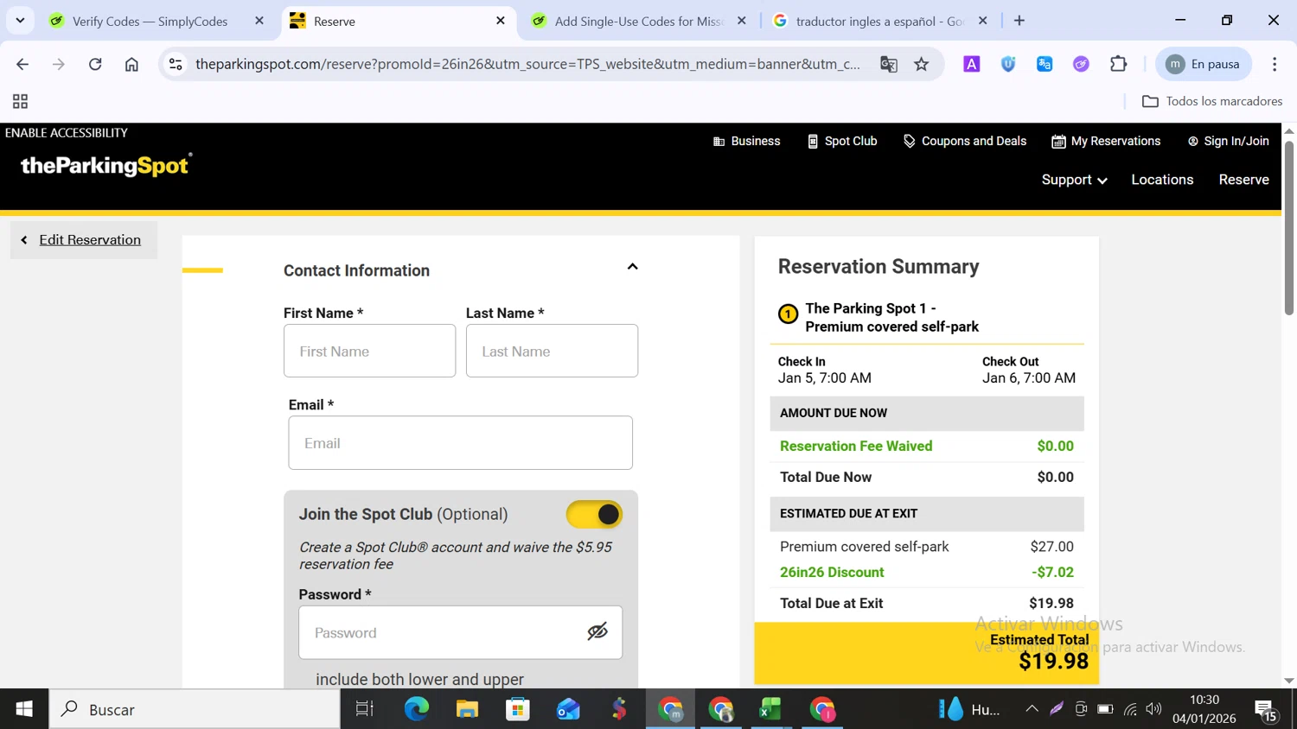Open the Locations page
Screen dimensions: 1297x729
click(x=1162, y=180)
